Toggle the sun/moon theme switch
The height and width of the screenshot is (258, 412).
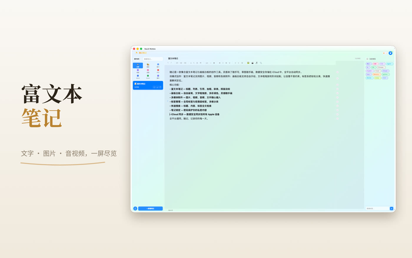pyautogui.click(x=385, y=53)
